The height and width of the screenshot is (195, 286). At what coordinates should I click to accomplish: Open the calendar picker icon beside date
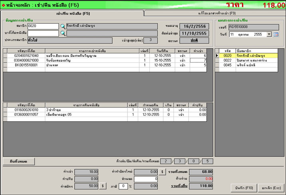276,34
